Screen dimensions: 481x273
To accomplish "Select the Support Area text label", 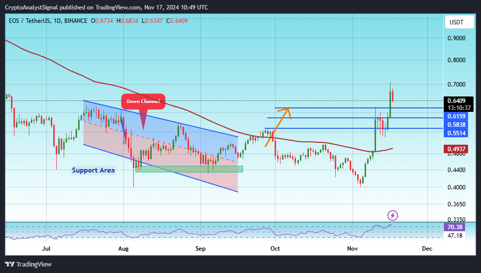I will (93, 170).
